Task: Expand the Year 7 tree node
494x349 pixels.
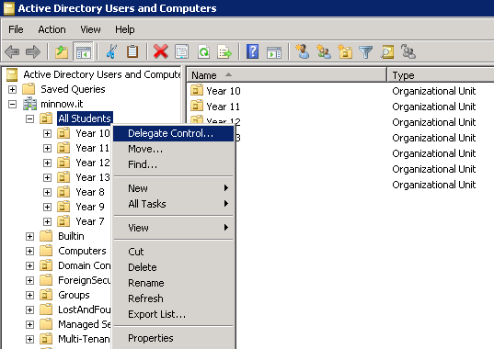Action: pyautogui.click(x=47, y=221)
